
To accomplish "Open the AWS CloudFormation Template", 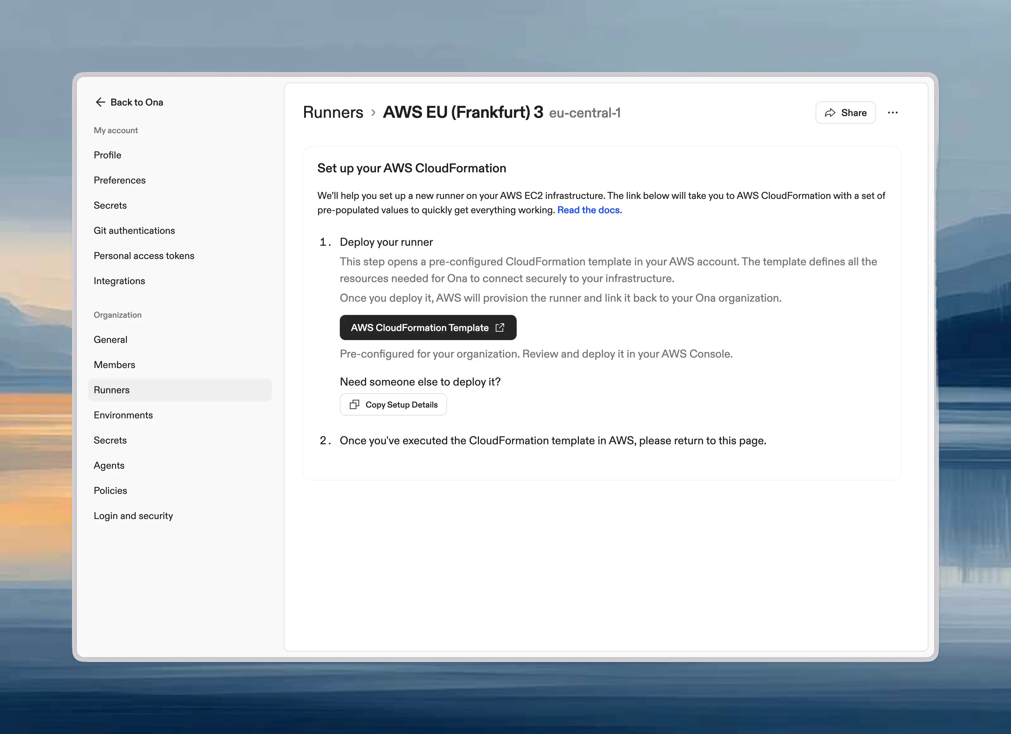I will click(428, 328).
